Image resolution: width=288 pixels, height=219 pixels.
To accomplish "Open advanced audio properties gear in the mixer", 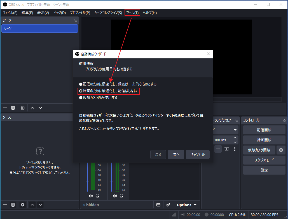I will coord(168,205).
